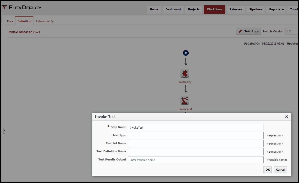Click the Test Definition Name field
The image size is (299, 183).
tap(196, 152)
